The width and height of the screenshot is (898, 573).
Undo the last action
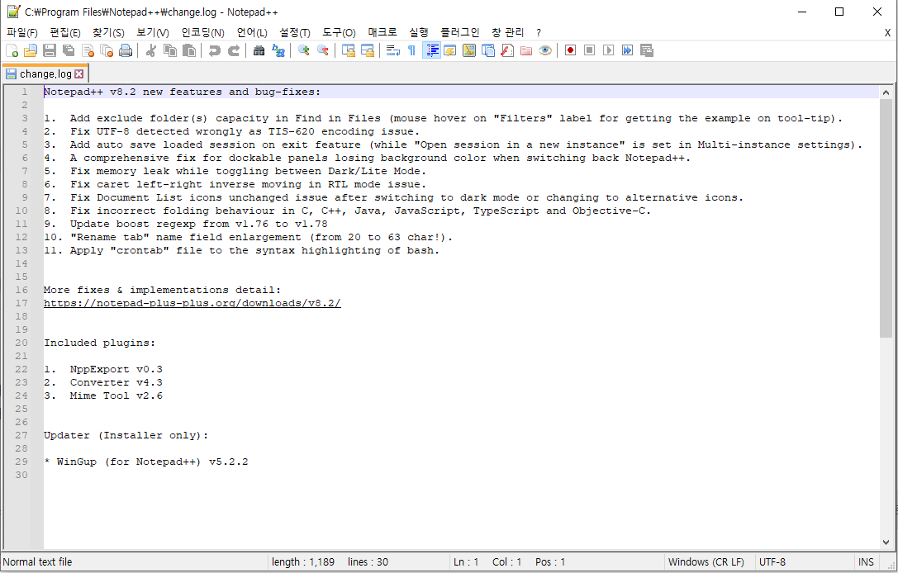click(215, 50)
